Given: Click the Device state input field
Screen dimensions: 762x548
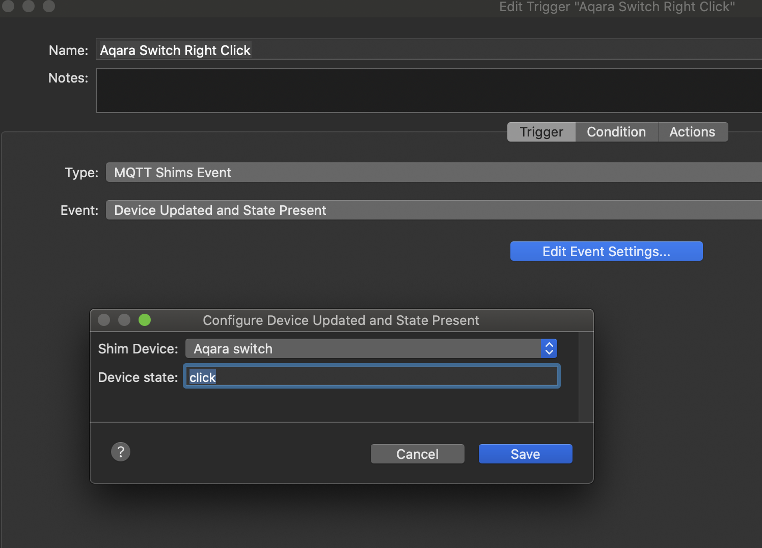Looking at the screenshot, I should 372,377.
